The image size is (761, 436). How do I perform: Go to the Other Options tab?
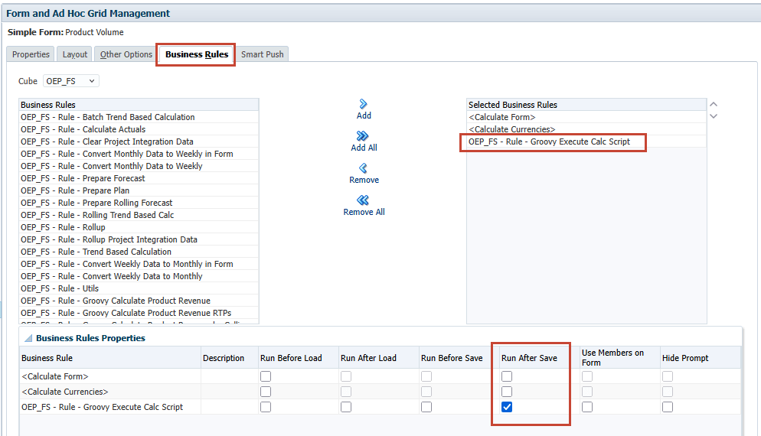(126, 54)
